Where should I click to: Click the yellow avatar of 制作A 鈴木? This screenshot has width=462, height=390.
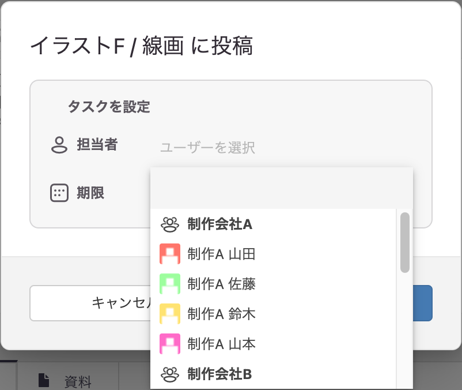(170, 314)
